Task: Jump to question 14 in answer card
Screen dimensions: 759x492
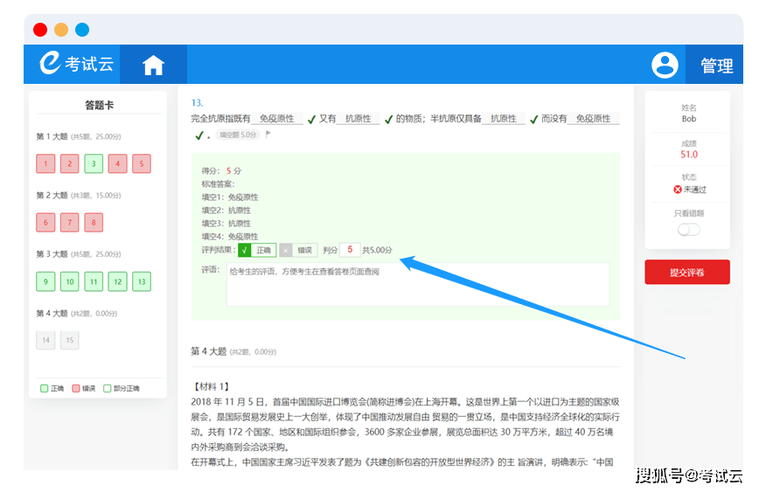Action: tap(45, 340)
